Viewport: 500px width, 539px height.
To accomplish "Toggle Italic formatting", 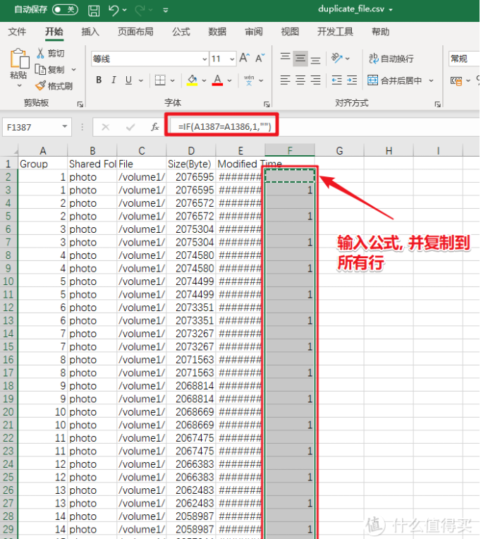I will [x=114, y=80].
